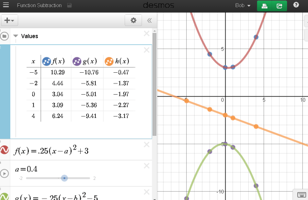Click table cell 6.24

[57, 116]
